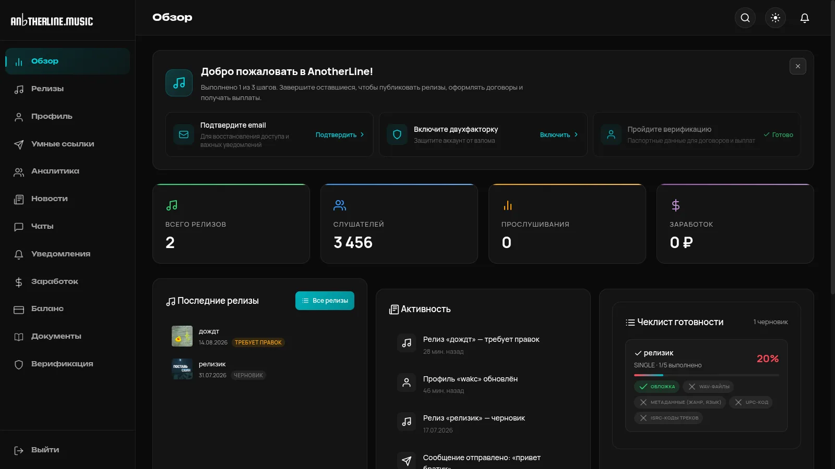The image size is (835, 469).
Task: Click Все релизы button
Action: point(325,301)
